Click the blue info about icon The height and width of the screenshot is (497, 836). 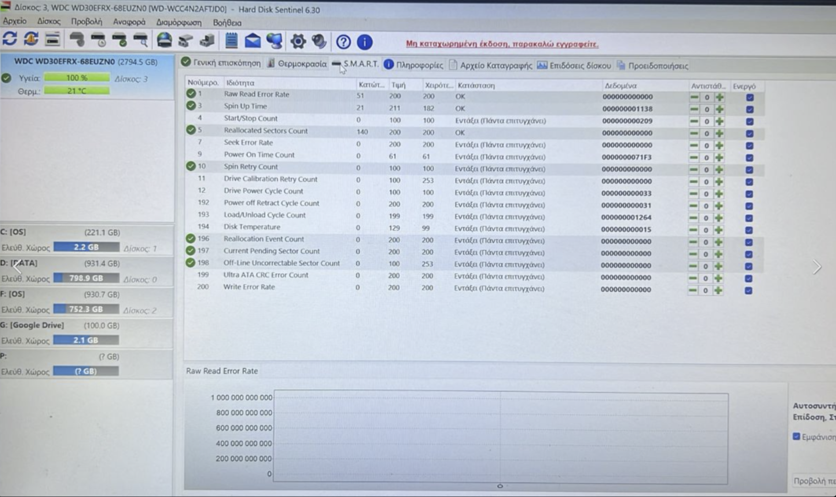[365, 42]
